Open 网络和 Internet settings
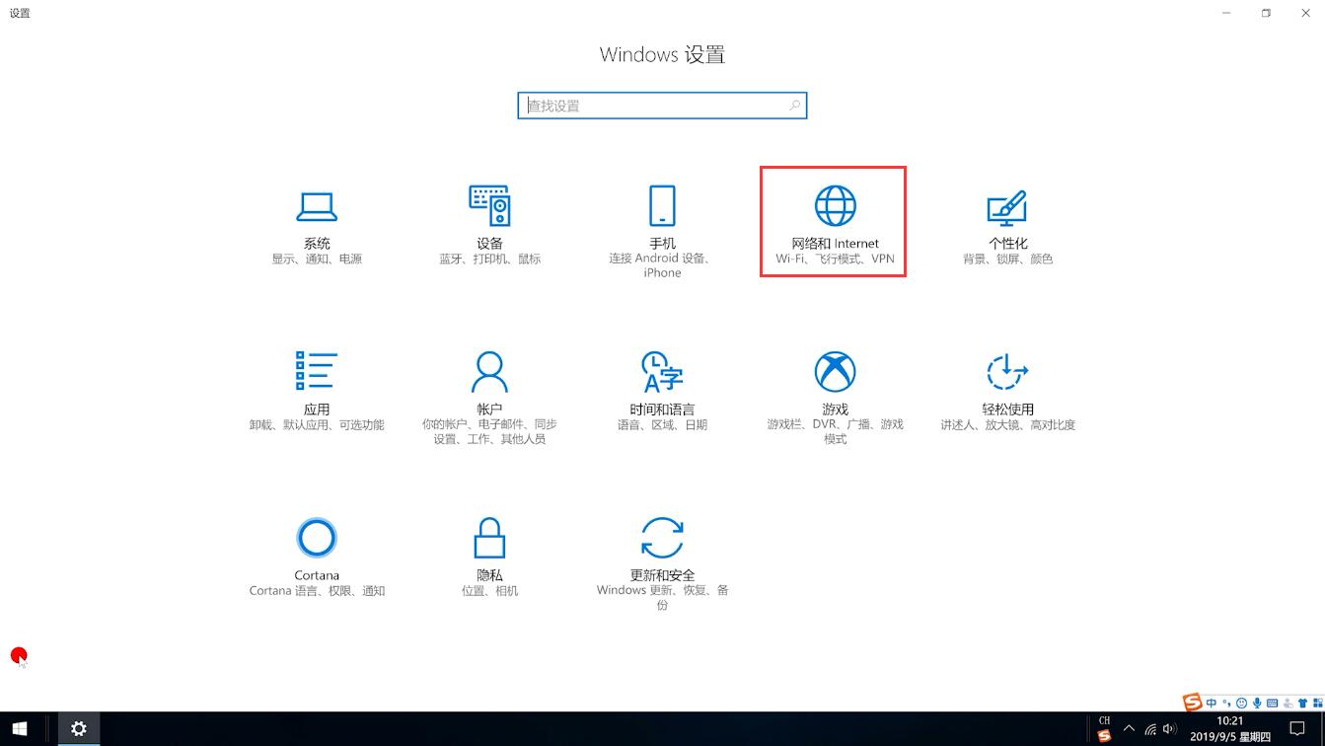This screenshot has width=1325, height=746. pyautogui.click(x=834, y=222)
